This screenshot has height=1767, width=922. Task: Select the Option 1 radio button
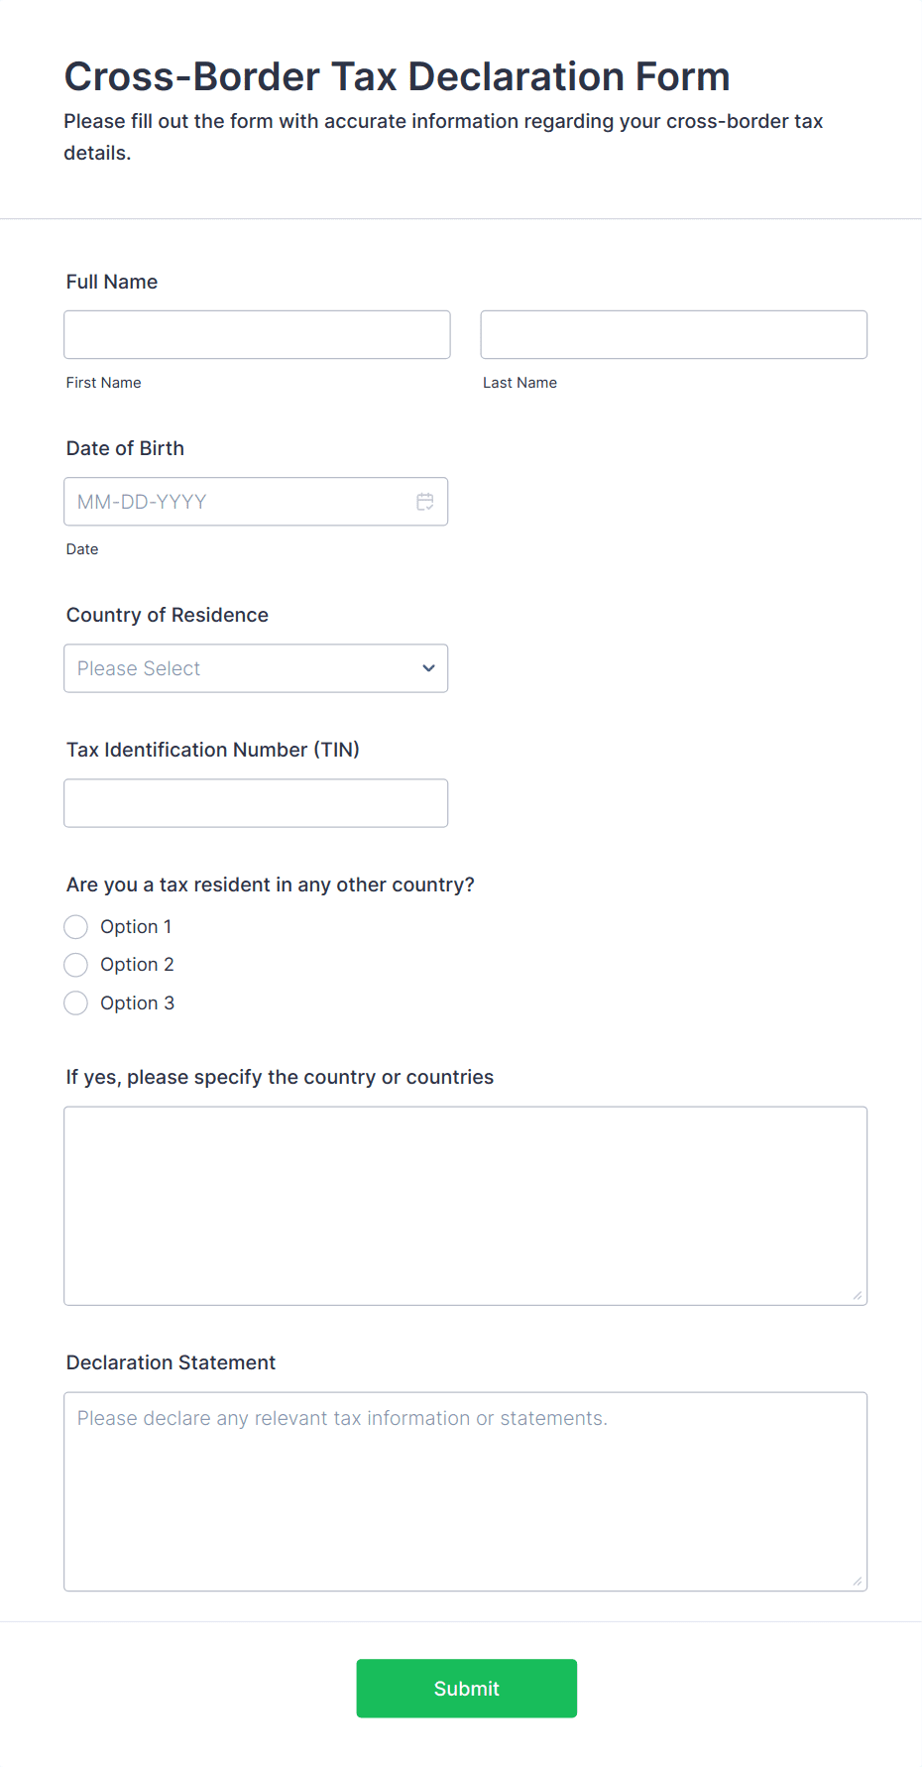click(76, 927)
